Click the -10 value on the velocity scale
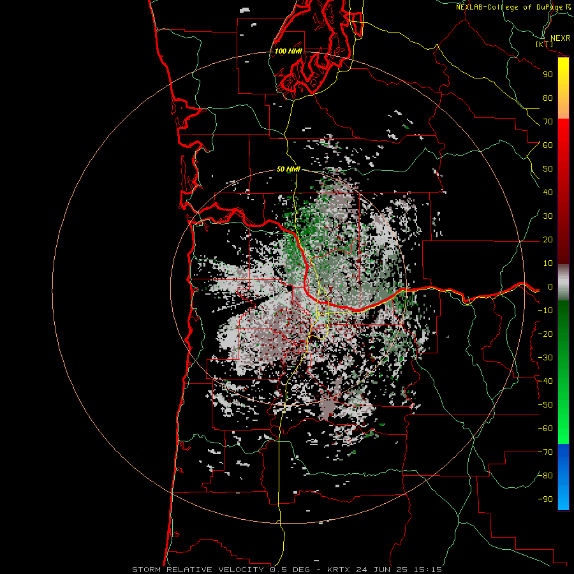The image size is (574, 574). 545,311
